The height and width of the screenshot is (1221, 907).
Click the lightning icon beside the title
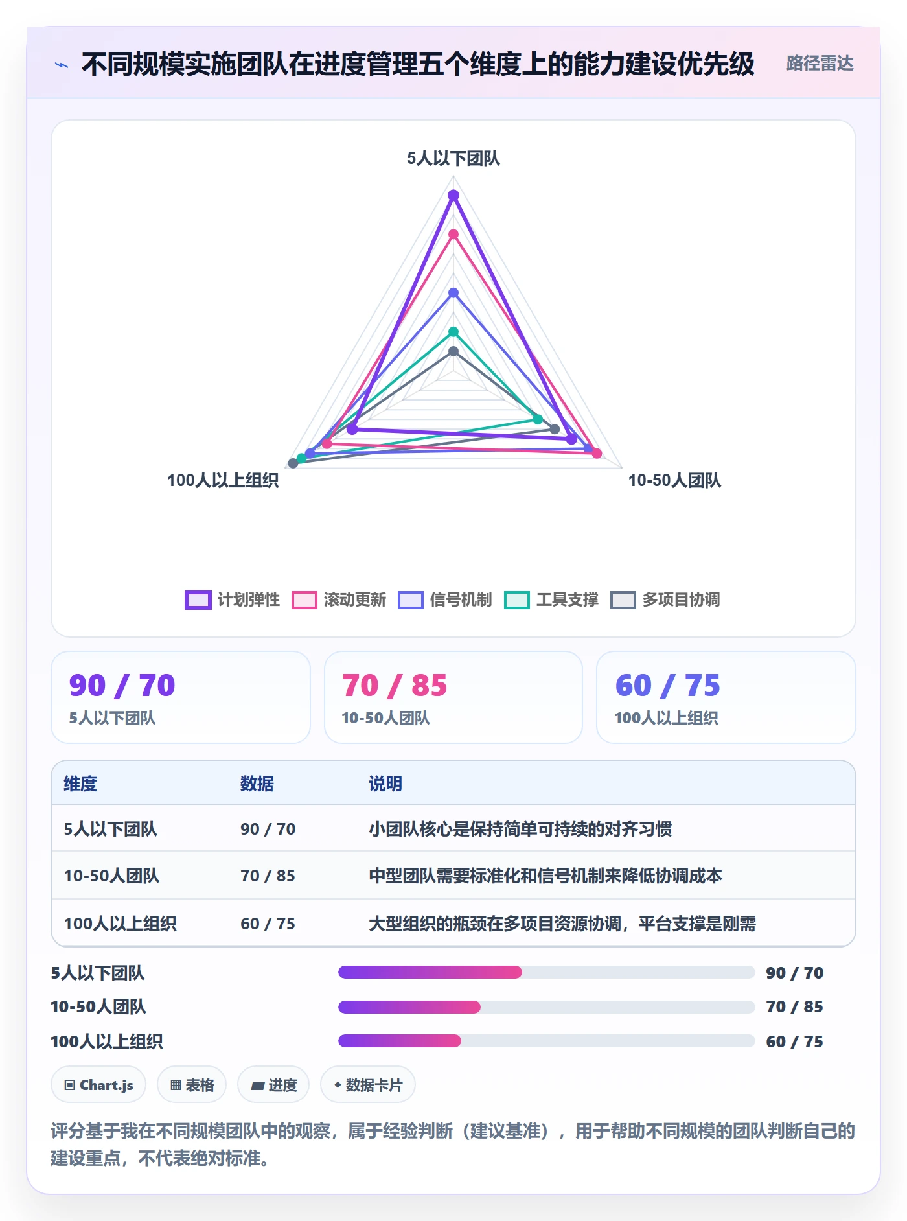[x=62, y=65]
